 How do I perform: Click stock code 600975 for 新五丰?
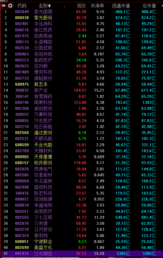(x=22, y=84)
